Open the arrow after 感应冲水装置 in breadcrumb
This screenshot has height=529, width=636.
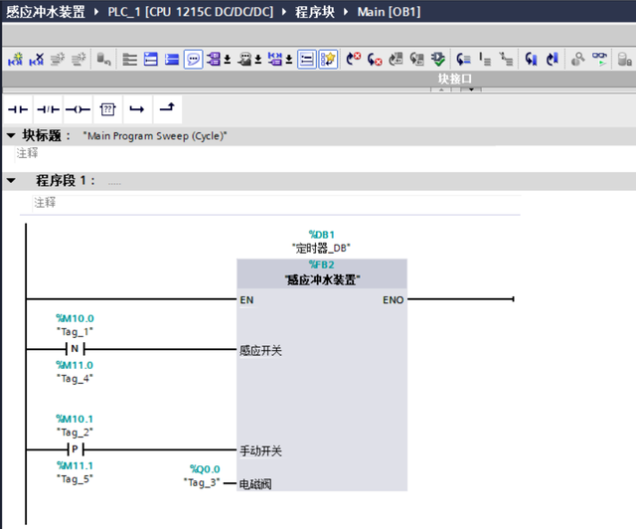[96, 12]
